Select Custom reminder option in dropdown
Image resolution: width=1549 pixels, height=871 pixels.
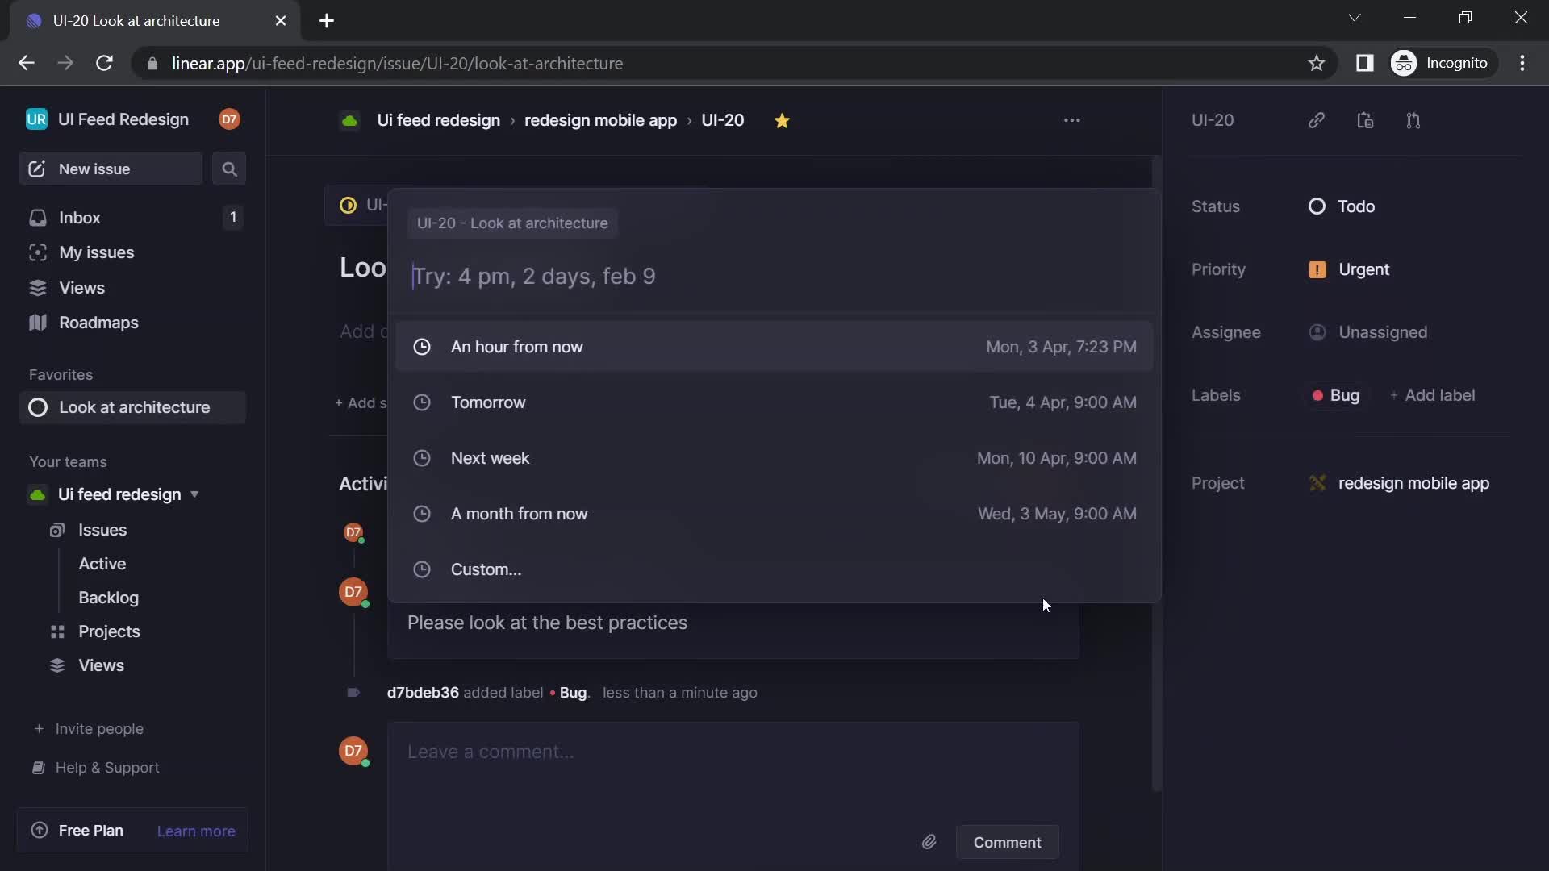pos(485,570)
